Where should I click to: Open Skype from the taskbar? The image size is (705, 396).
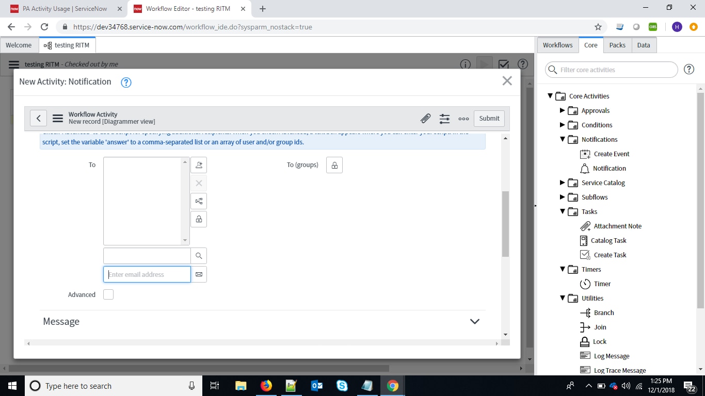(342, 386)
